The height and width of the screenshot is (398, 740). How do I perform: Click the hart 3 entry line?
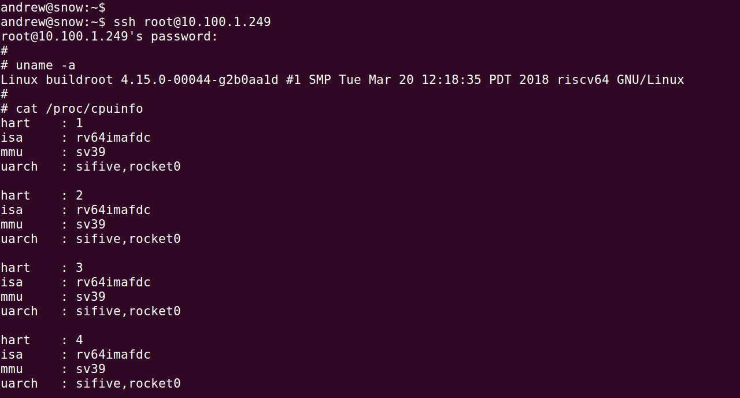[x=42, y=268]
